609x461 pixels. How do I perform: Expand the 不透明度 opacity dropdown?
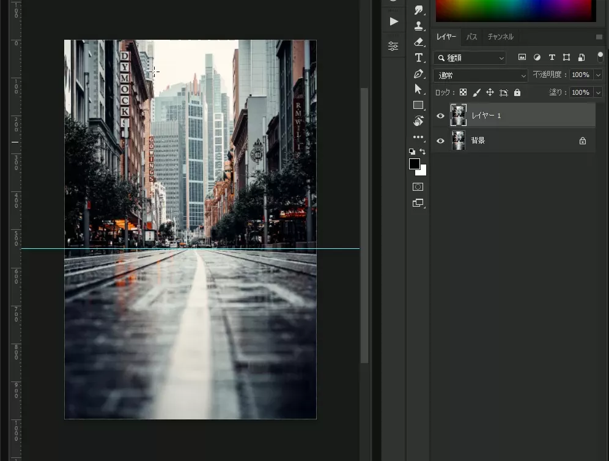click(598, 75)
